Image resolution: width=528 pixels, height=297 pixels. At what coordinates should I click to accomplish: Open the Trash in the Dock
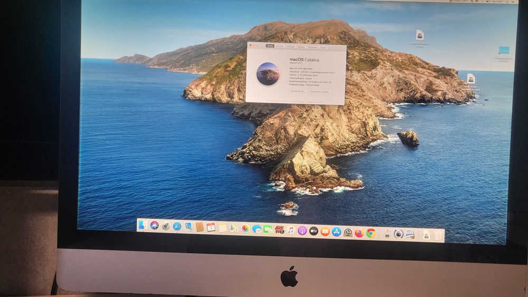438,235
